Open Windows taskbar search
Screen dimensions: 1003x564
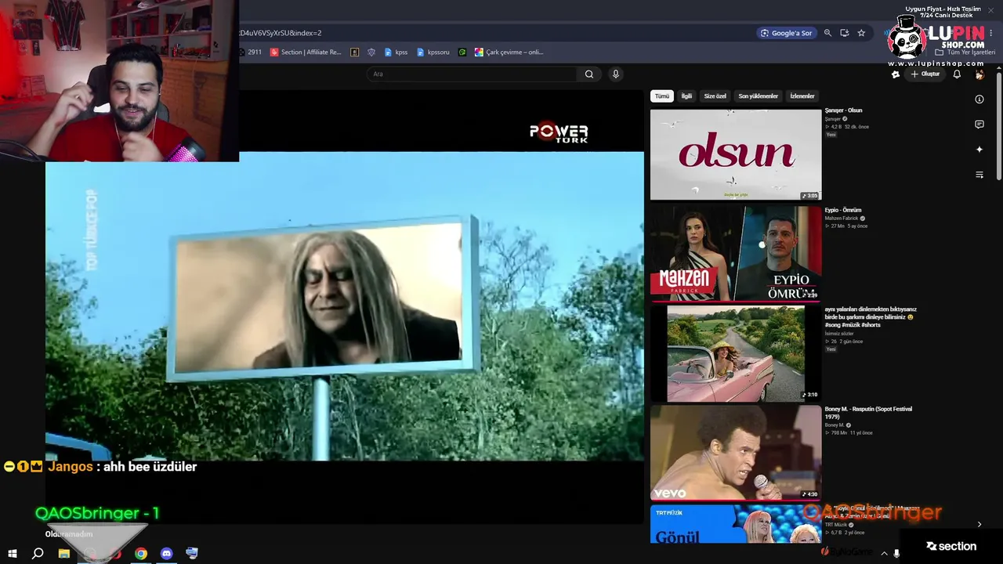point(38,554)
